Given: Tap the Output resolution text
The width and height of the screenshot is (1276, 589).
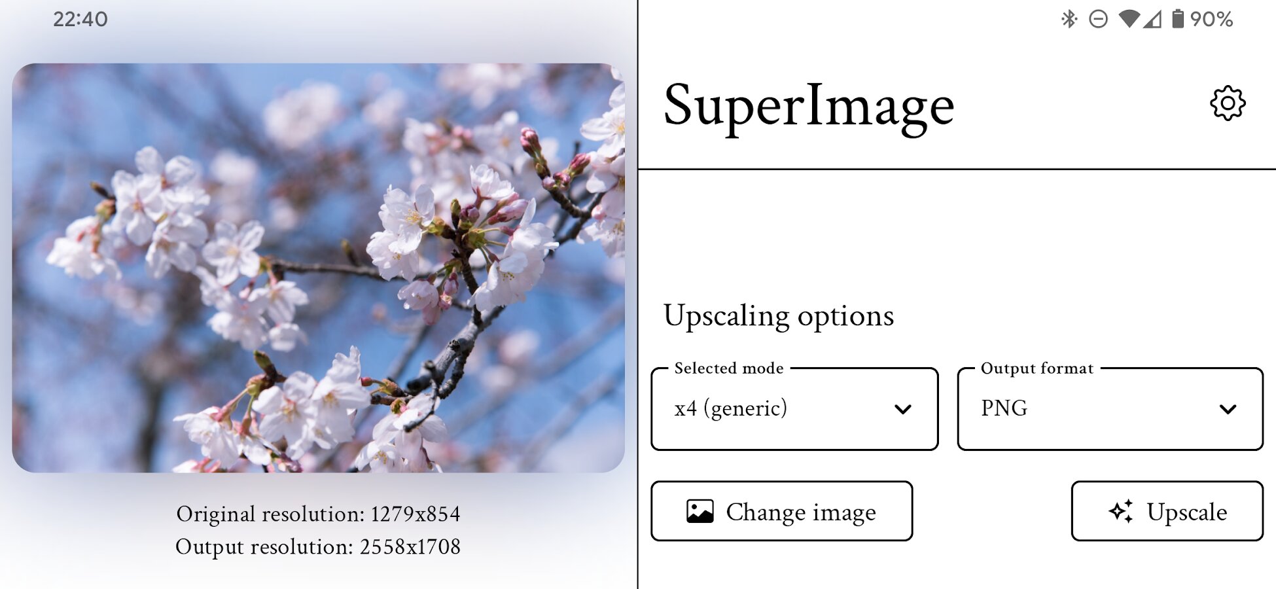Looking at the screenshot, I should (x=318, y=547).
